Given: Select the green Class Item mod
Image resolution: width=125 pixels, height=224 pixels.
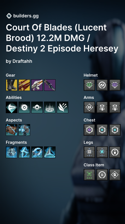Looking at the screenshot, I should (x=89, y=175).
